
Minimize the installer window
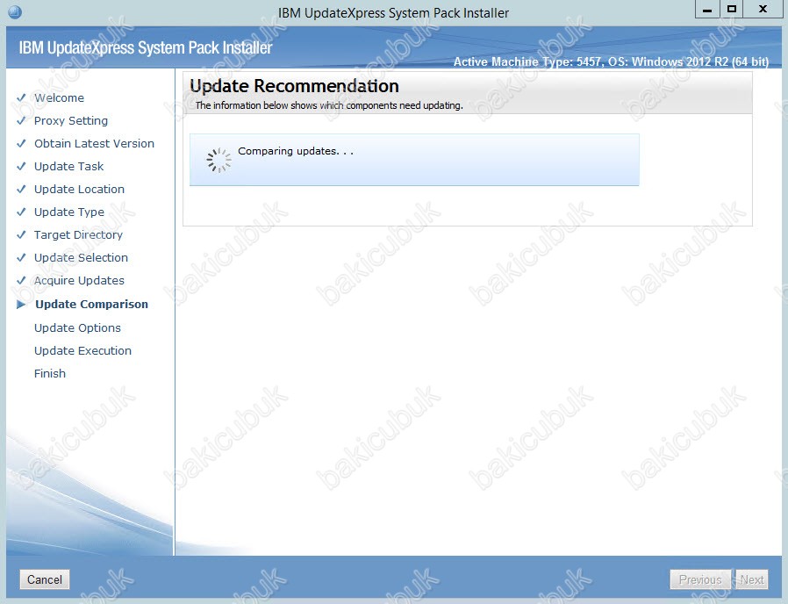point(707,10)
